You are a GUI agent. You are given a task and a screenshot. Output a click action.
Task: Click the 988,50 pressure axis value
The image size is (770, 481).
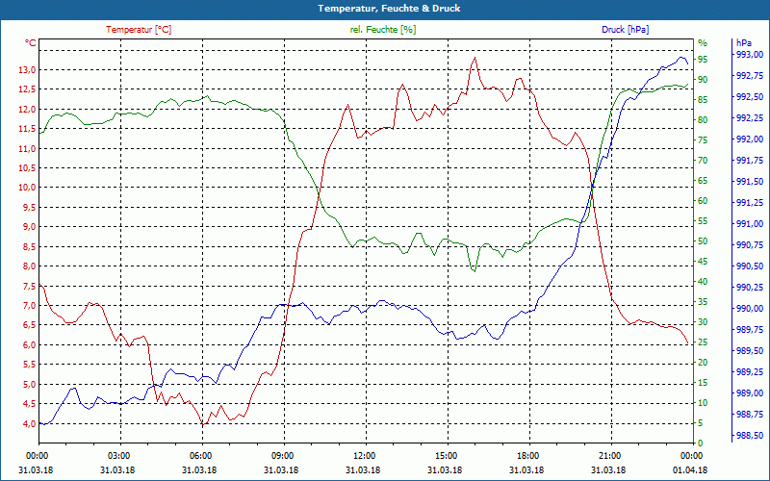[x=750, y=436]
